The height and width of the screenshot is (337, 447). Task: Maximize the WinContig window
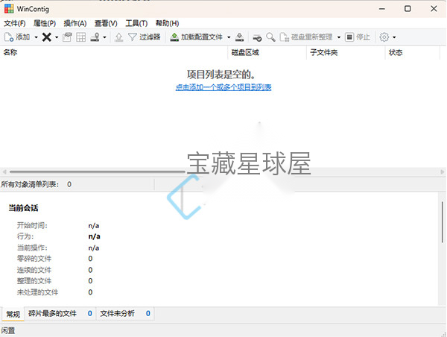pos(408,9)
